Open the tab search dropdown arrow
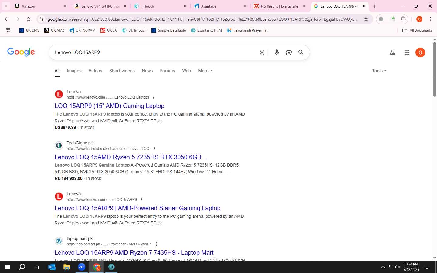The height and width of the screenshot is (273, 437). click(6, 6)
